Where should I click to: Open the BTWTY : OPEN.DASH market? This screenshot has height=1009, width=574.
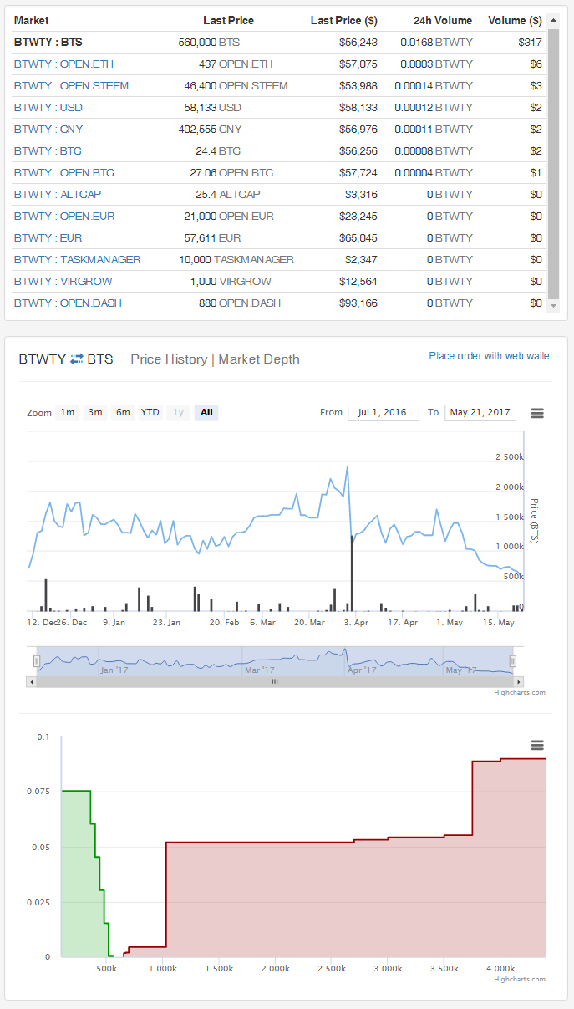68,303
